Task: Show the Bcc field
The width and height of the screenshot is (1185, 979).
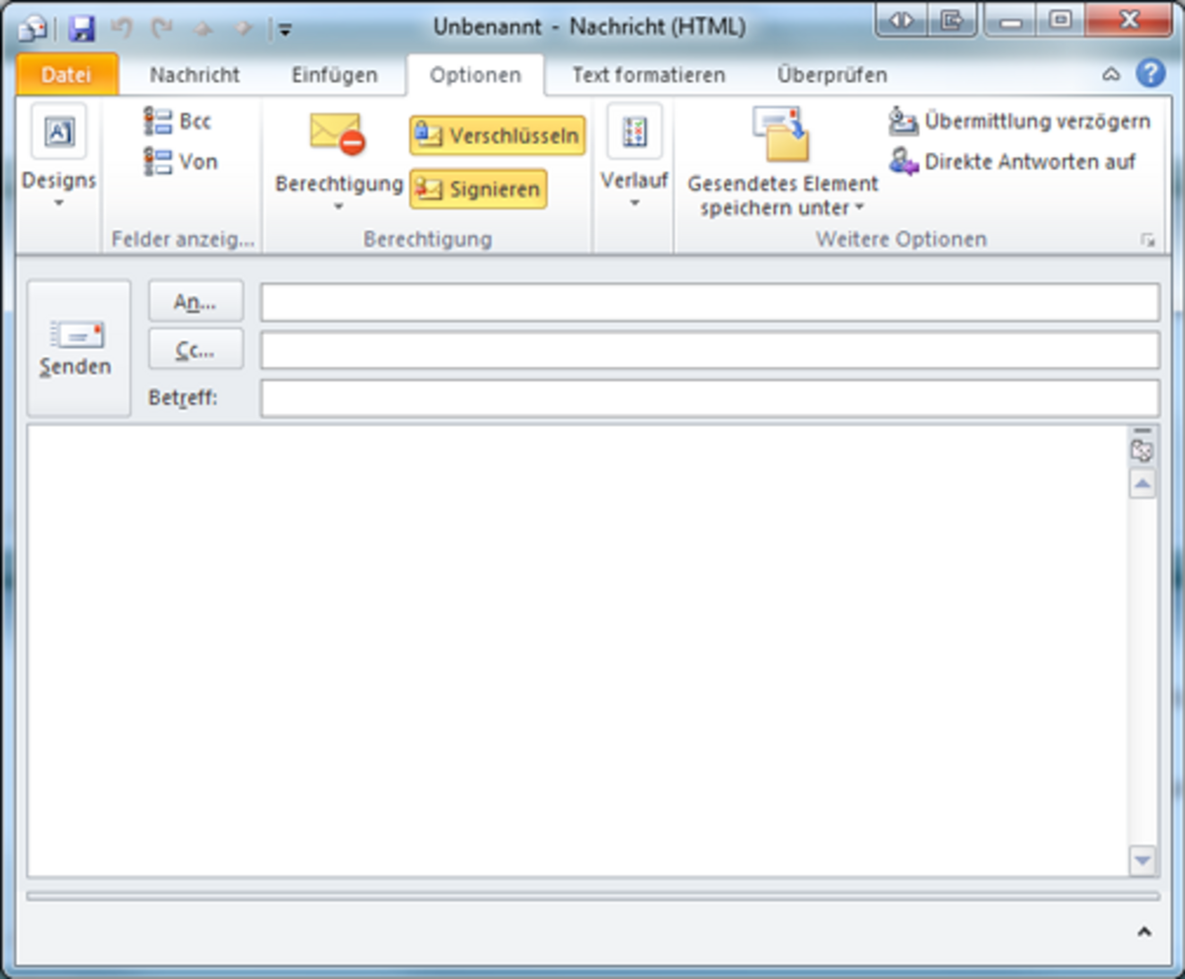Action: pos(179,122)
